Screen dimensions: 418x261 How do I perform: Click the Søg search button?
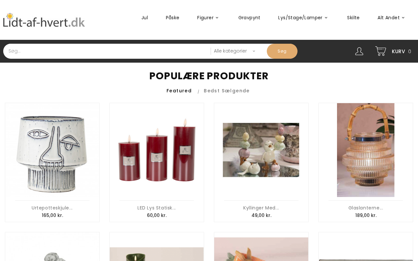[x=282, y=51]
